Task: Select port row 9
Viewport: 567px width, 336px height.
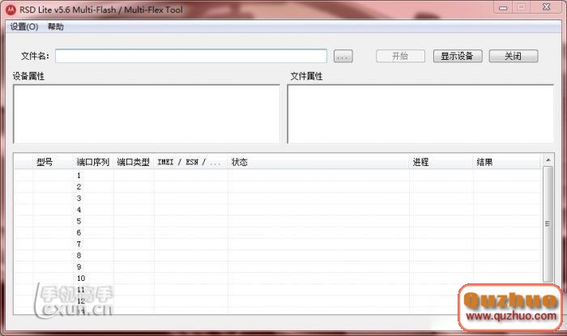Action: point(277,267)
